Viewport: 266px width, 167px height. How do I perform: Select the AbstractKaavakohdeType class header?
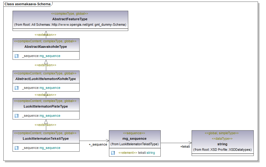click(46, 47)
